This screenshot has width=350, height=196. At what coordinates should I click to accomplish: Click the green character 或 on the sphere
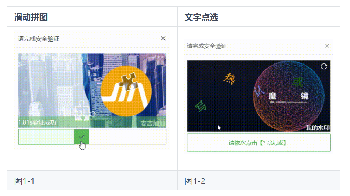(298, 82)
